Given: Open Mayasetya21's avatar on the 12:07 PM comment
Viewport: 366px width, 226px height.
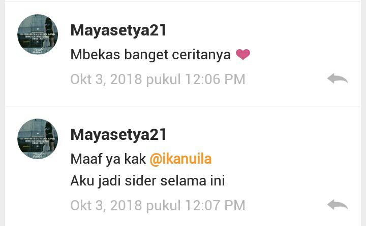Looking at the screenshot, I should click(x=38, y=139).
